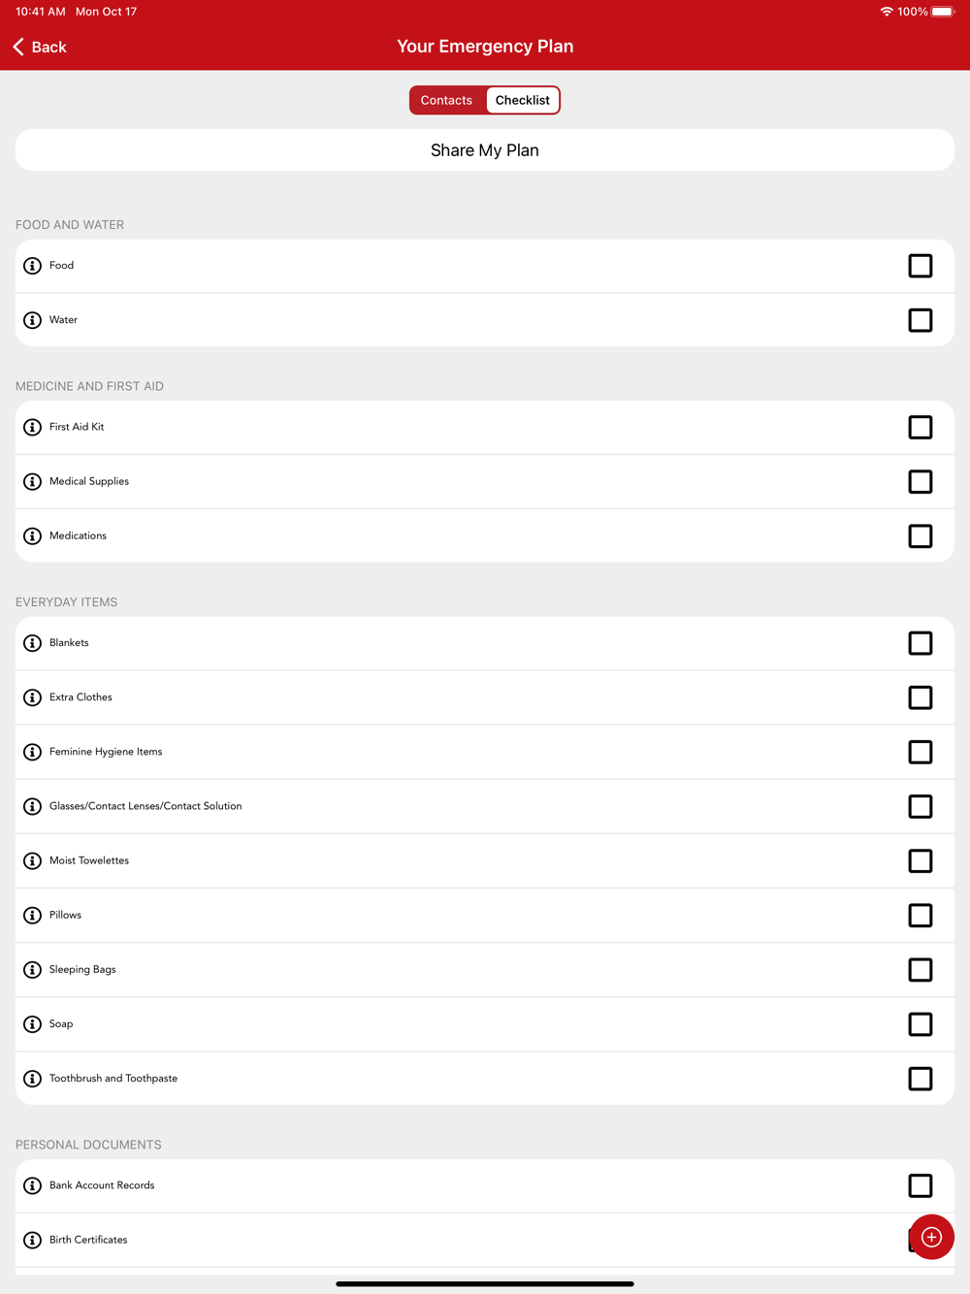Mark Extra Clothes as packed
Viewport: 970px width, 1294px height.
(x=921, y=697)
